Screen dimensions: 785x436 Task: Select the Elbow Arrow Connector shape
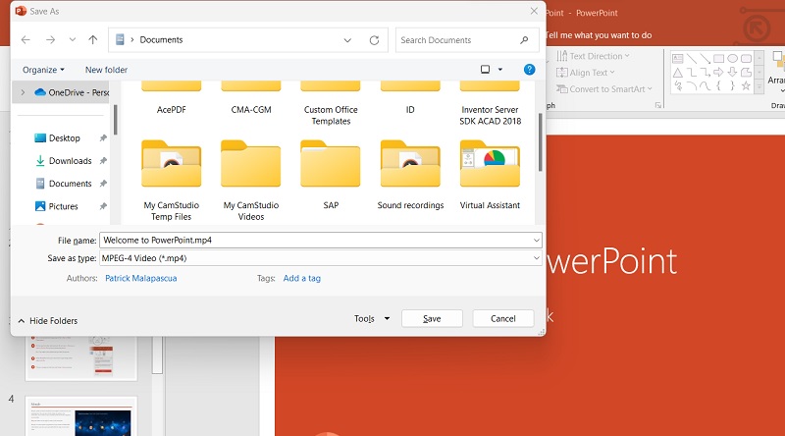(x=705, y=72)
